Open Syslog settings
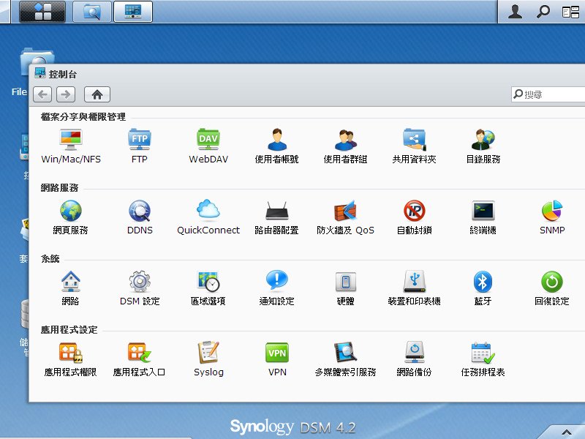Screen dimensions: 585x439 208,359
